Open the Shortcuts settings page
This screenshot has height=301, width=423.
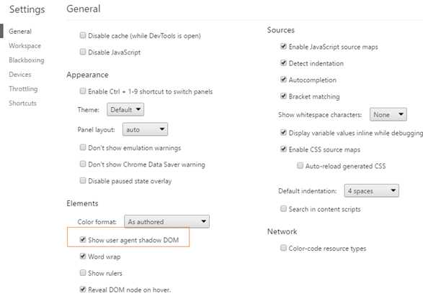22,103
